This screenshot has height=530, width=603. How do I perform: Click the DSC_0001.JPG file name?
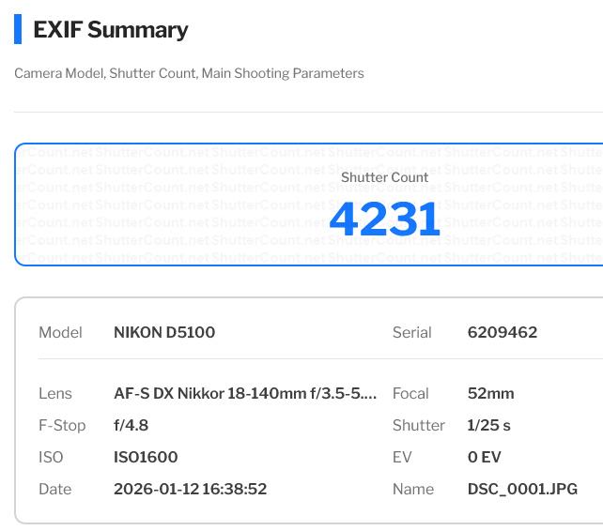coord(522,490)
